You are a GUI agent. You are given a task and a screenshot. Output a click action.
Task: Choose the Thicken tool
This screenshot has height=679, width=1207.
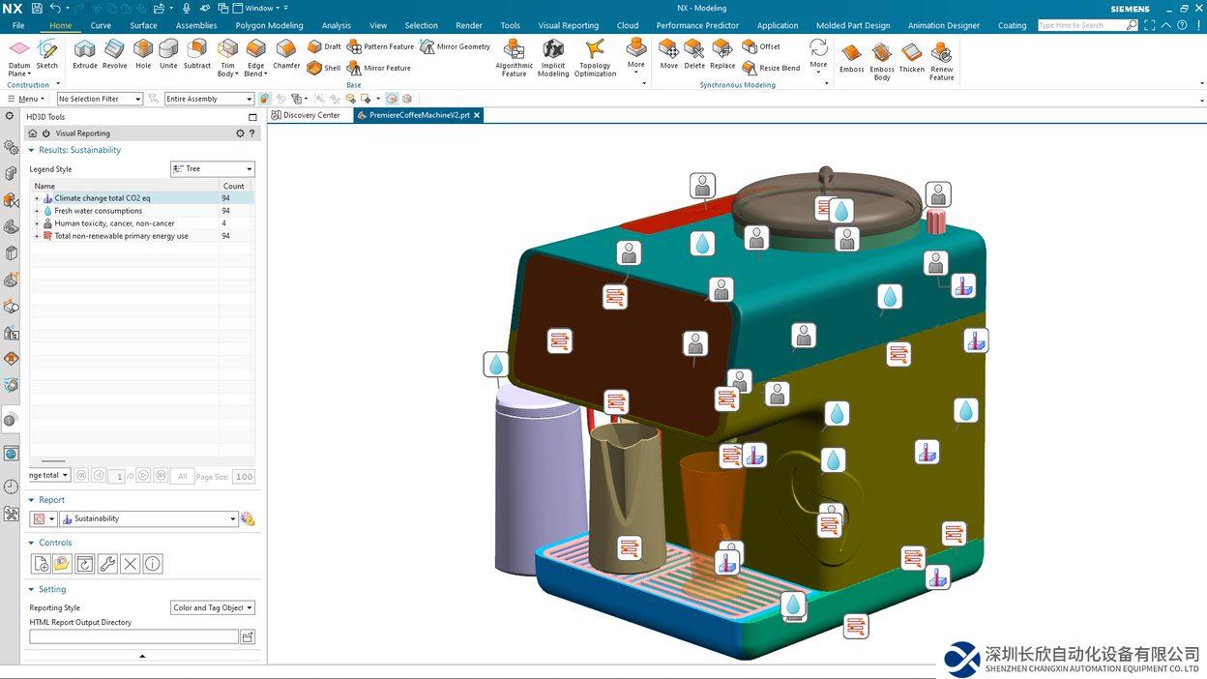pyautogui.click(x=911, y=56)
